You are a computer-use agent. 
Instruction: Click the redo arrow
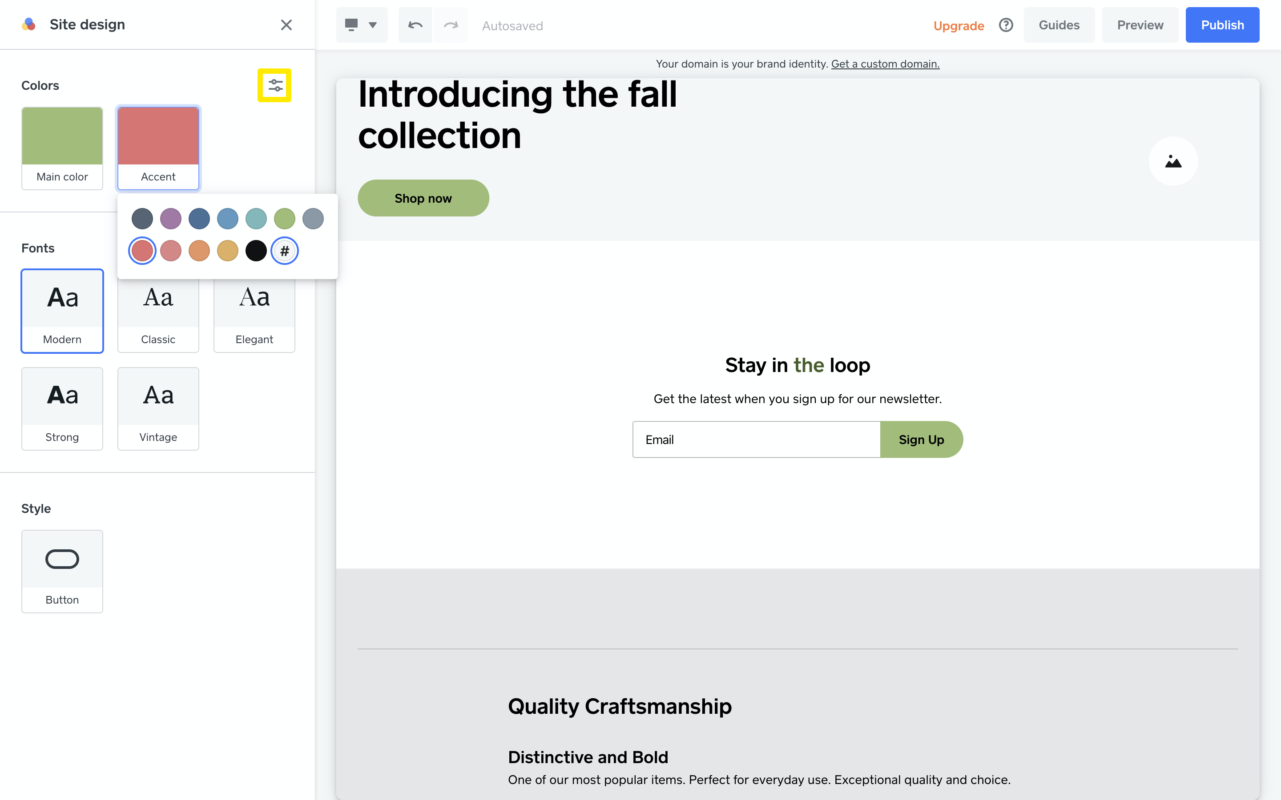pyautogui.click(x=451, y=25)
